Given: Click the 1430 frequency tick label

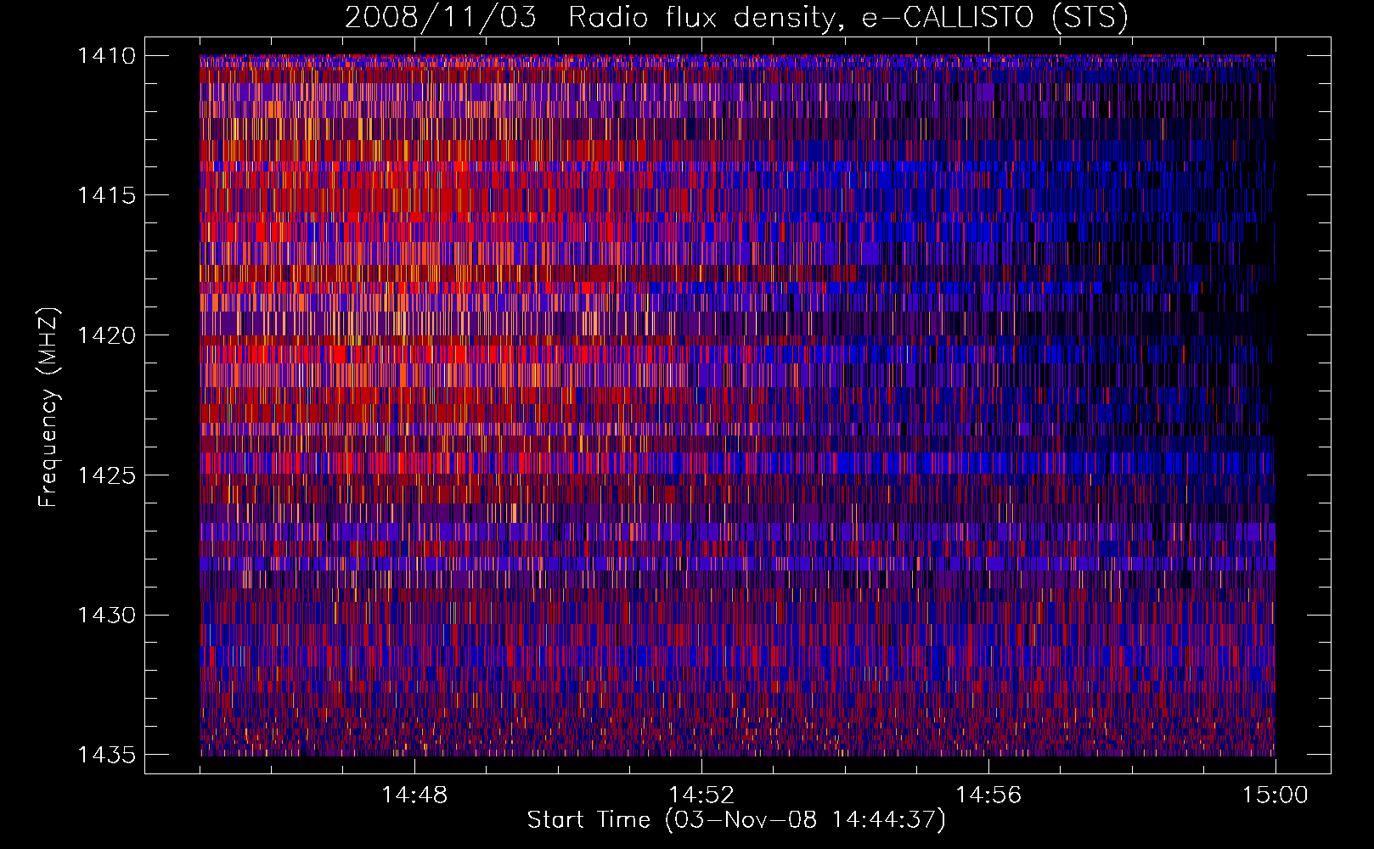Looking at the screenshot, I should (x=106, y=615).
